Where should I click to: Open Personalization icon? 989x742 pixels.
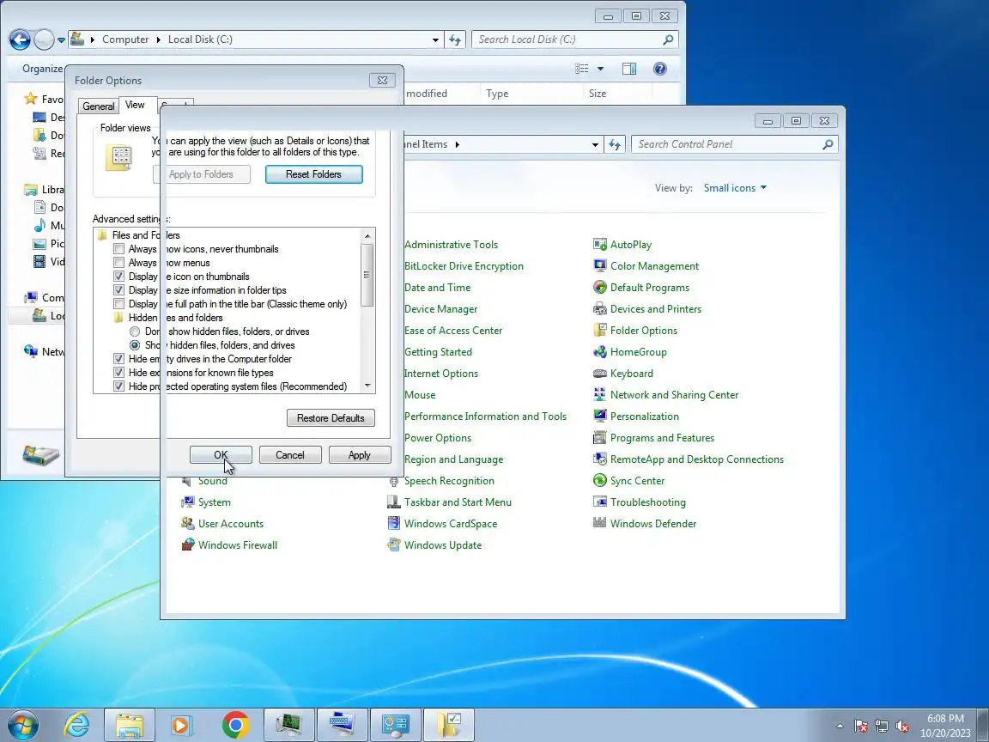600,417
